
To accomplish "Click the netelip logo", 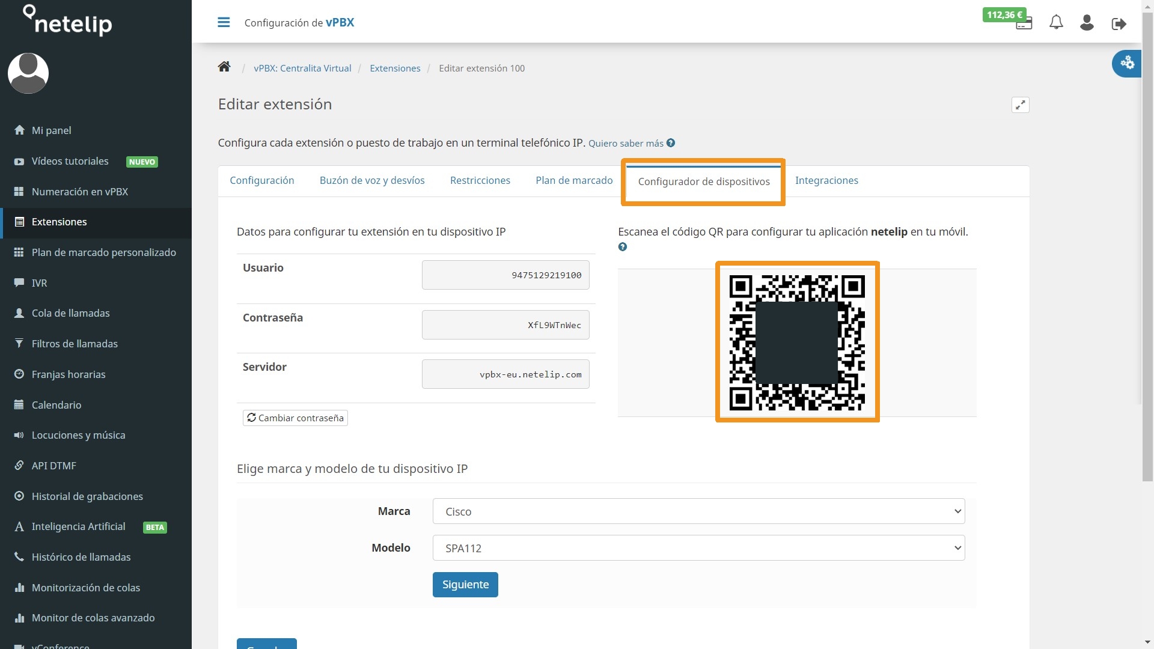I will click(67, 20).
